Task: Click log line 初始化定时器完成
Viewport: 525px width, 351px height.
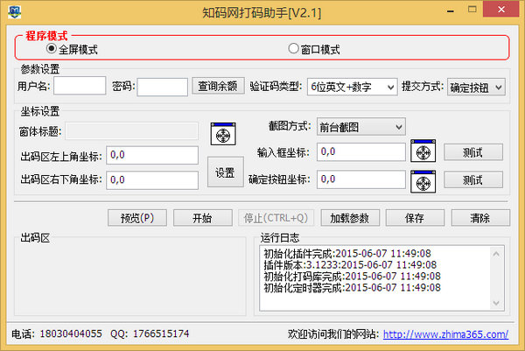Action: (x=353, y=288)
